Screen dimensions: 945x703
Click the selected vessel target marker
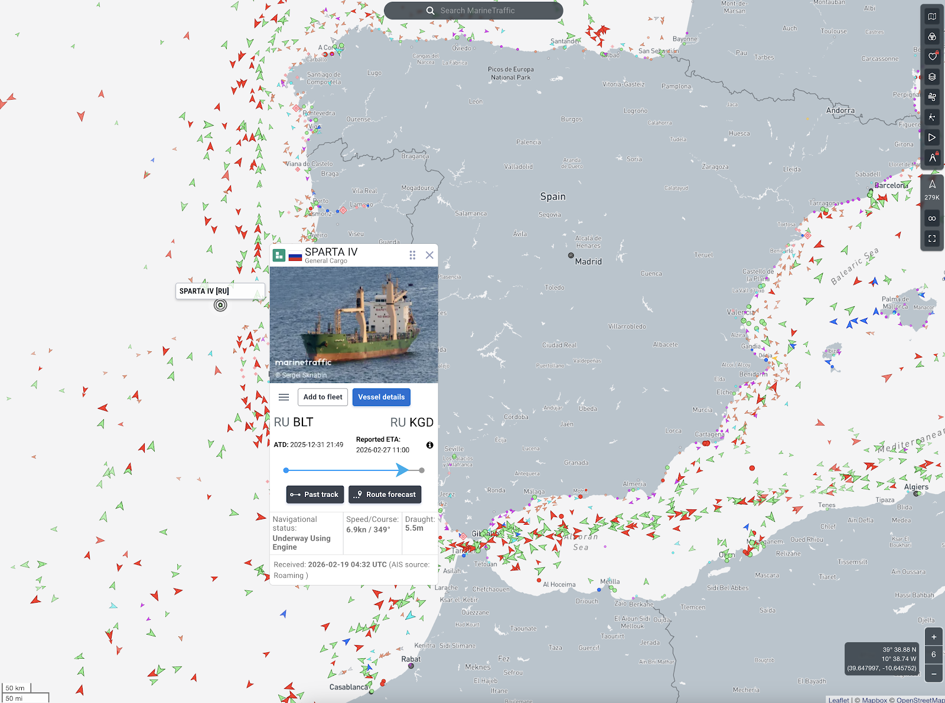point(220,305)
